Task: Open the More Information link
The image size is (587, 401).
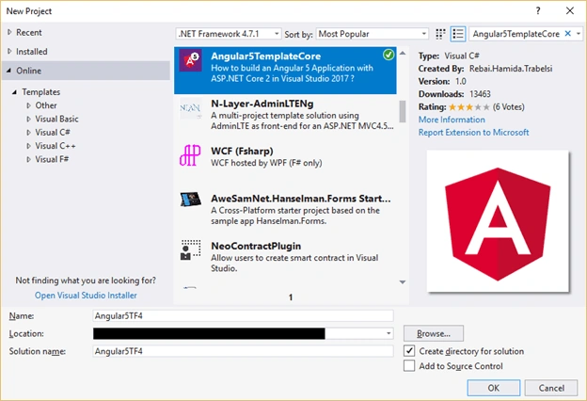Action: [x=452, y=120]
